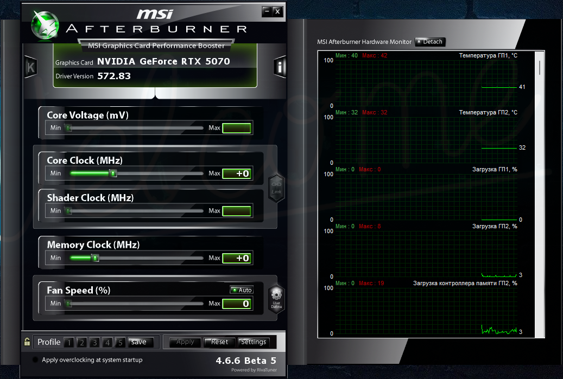Detach the Hardware Monitor panel
563x379 pixels.
430,42
